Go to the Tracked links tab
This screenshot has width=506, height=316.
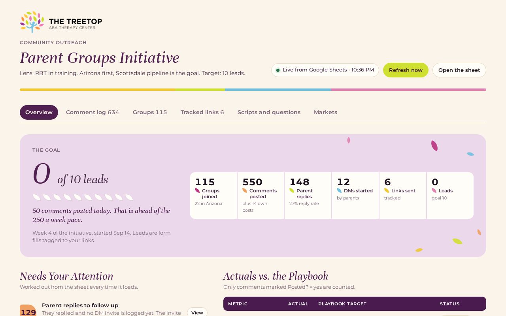click(x=202, y=112)
